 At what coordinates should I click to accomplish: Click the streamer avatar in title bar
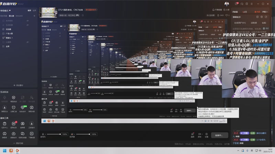(227, 4)
